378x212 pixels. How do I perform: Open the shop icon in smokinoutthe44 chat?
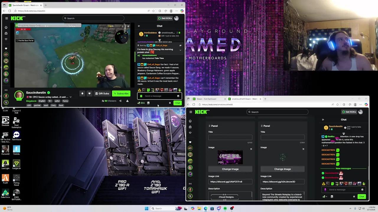click(332, 197)
